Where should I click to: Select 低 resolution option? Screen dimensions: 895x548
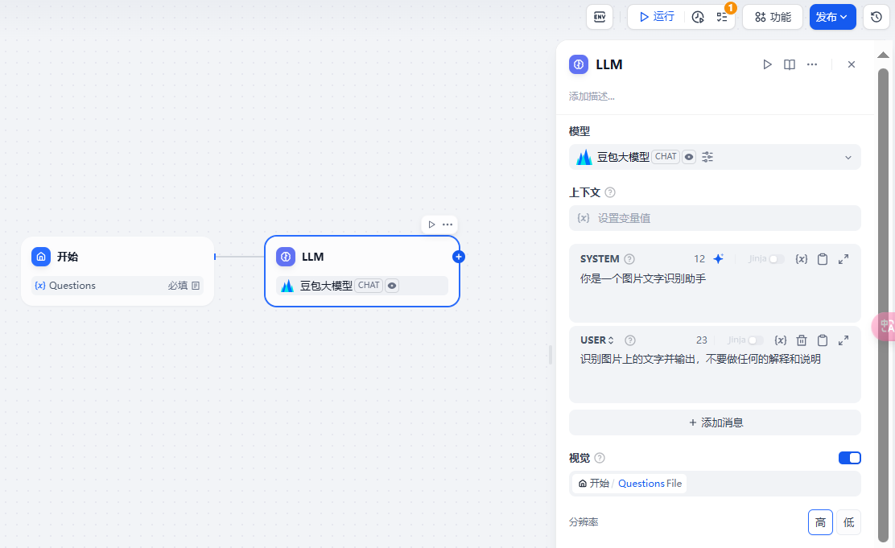click(x=848, y=522)
